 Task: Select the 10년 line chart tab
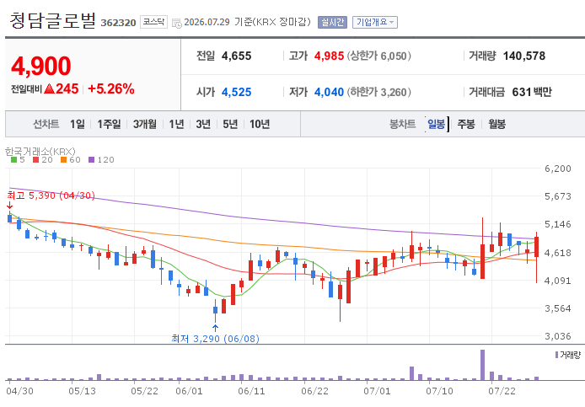260,124
